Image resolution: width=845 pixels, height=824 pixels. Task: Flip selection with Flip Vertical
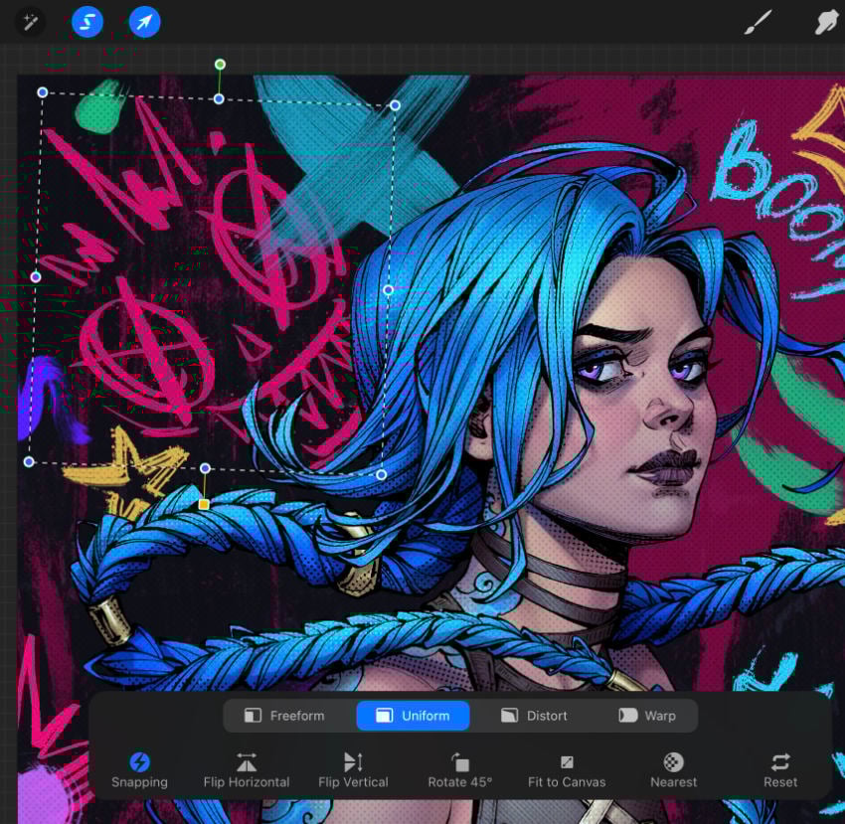(x=353, y=770)
